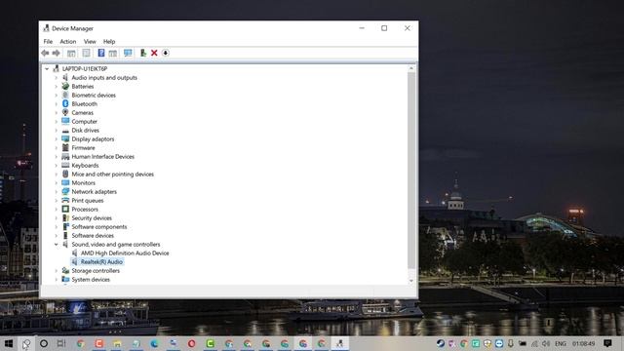Expand the Bluetooth category arrow
The height and width of the screenshot is (351, 624).
(57, 104)
